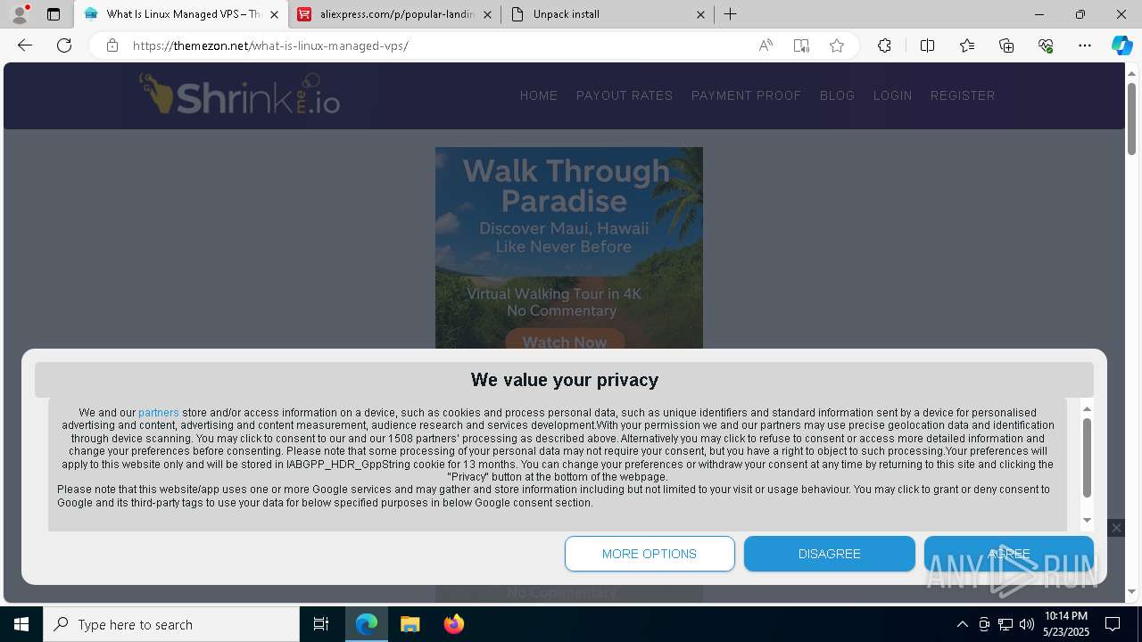Go back with the browser back arrow
The width and height of the screenshot is (1142, 642).
(x=25, y=45)
